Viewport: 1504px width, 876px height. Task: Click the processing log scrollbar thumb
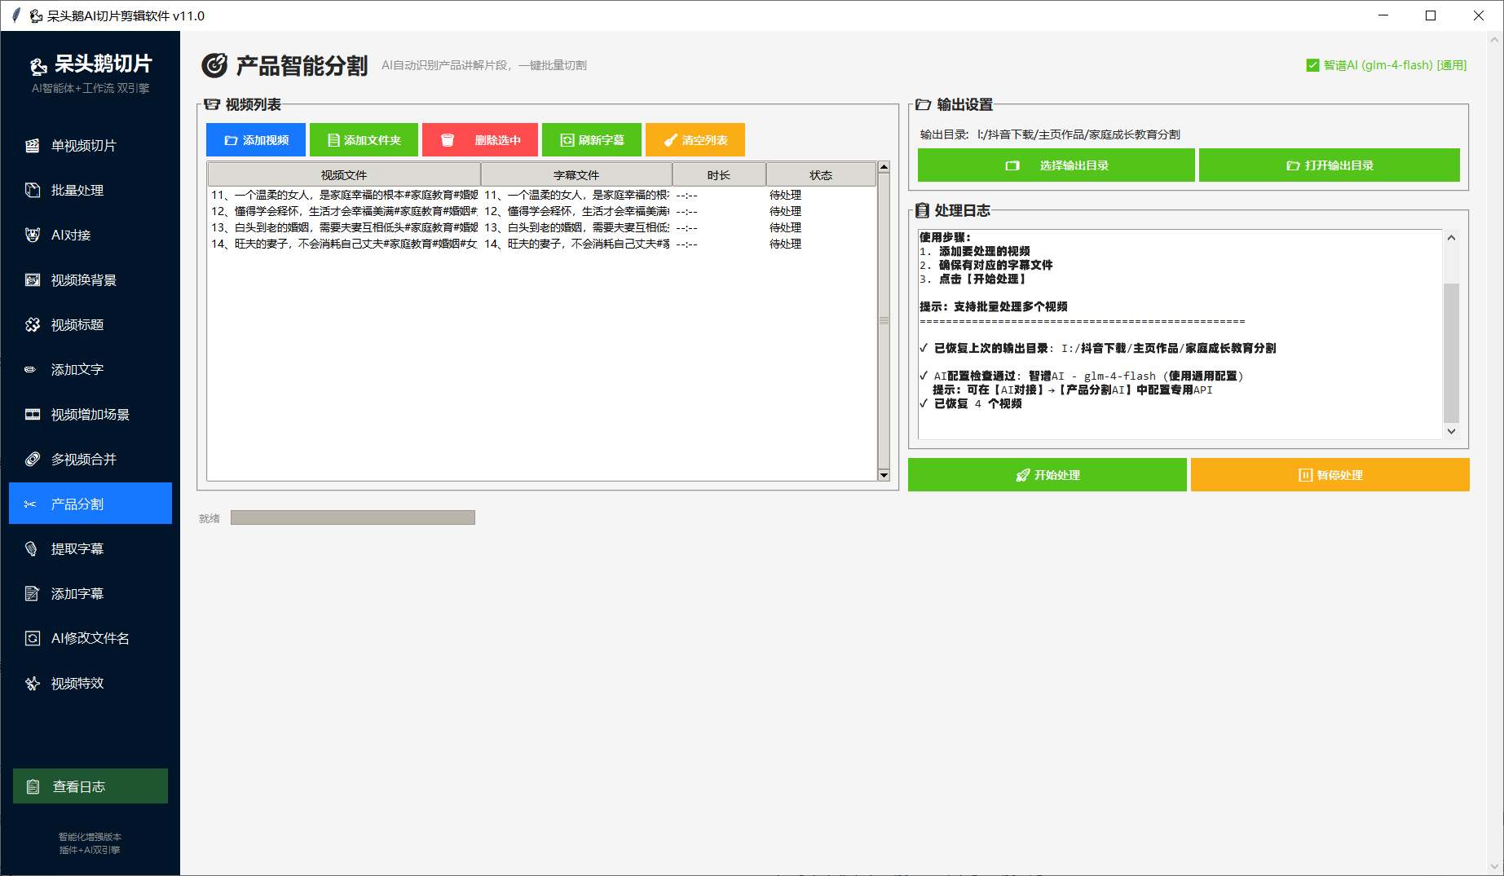coord(1451,353)
